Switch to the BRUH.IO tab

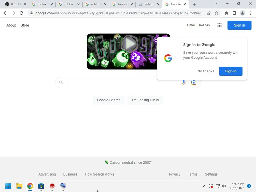click(x=14, y=4)
